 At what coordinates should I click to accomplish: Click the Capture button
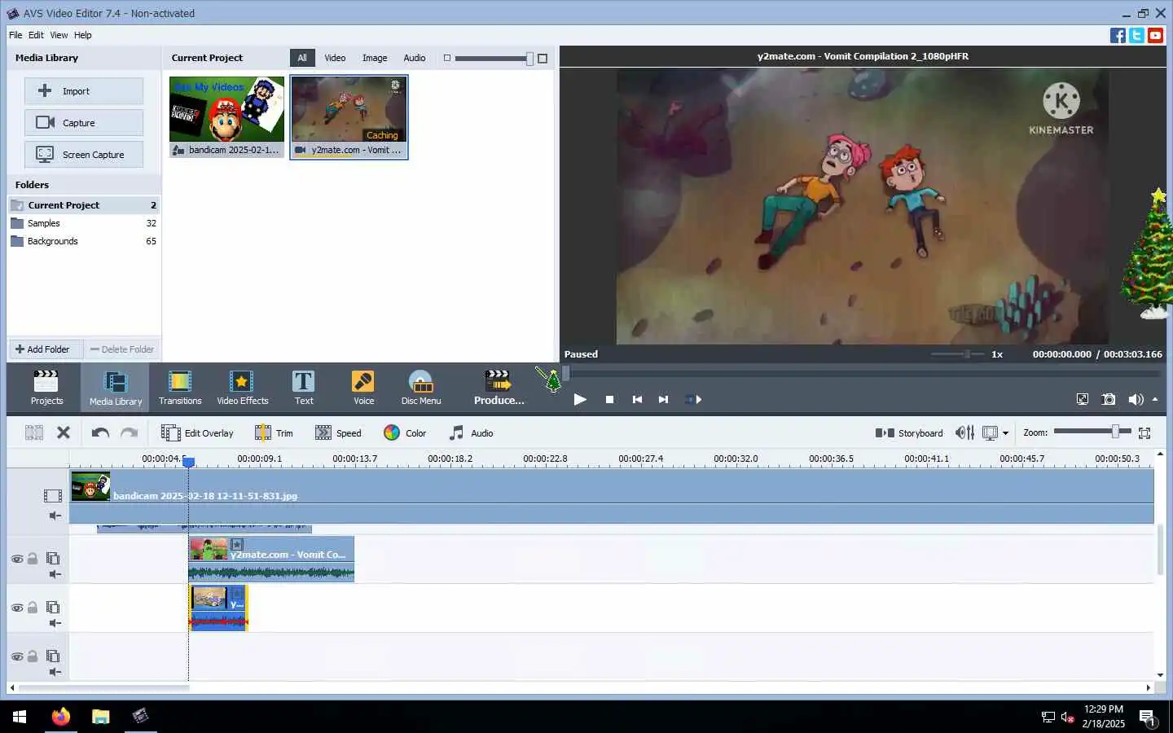(x=84, y=123)
